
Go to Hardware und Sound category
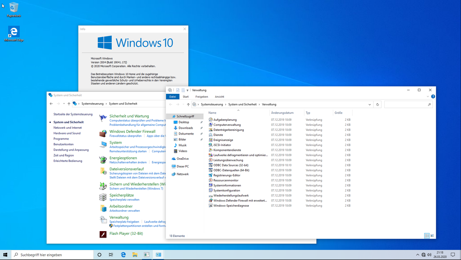pos(67,133)
